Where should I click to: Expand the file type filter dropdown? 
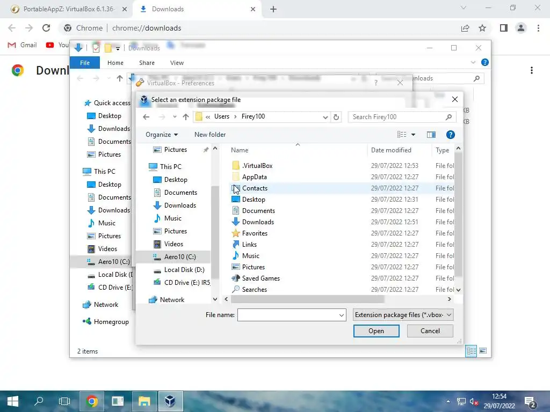pos(449,315)
